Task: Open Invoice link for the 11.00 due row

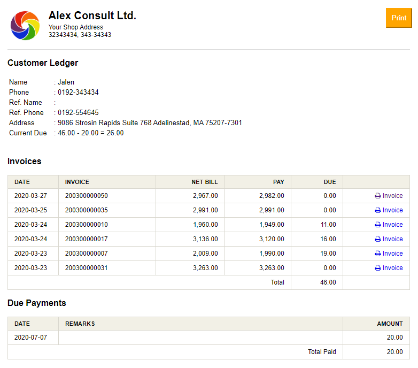Action: coord(392,225)
